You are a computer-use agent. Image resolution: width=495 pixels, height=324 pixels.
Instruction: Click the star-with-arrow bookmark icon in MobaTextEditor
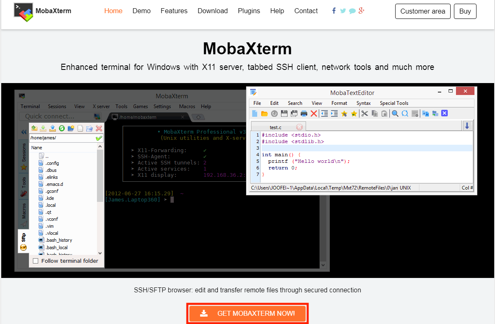[354, 114]
